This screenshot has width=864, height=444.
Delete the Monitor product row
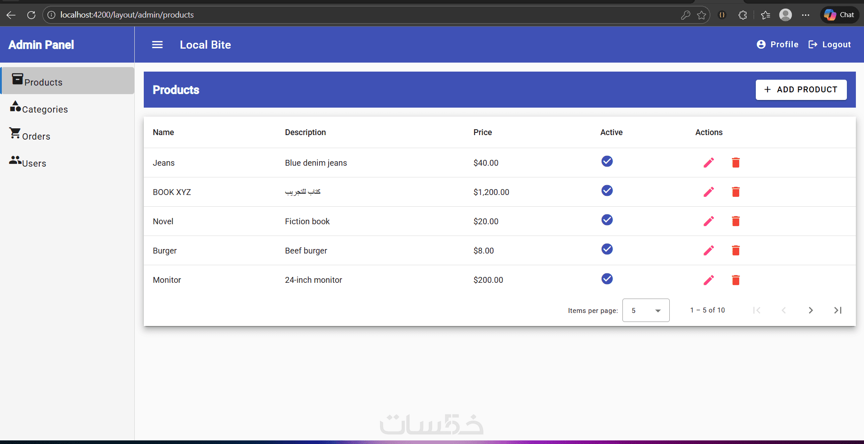[x=736, y=280]
